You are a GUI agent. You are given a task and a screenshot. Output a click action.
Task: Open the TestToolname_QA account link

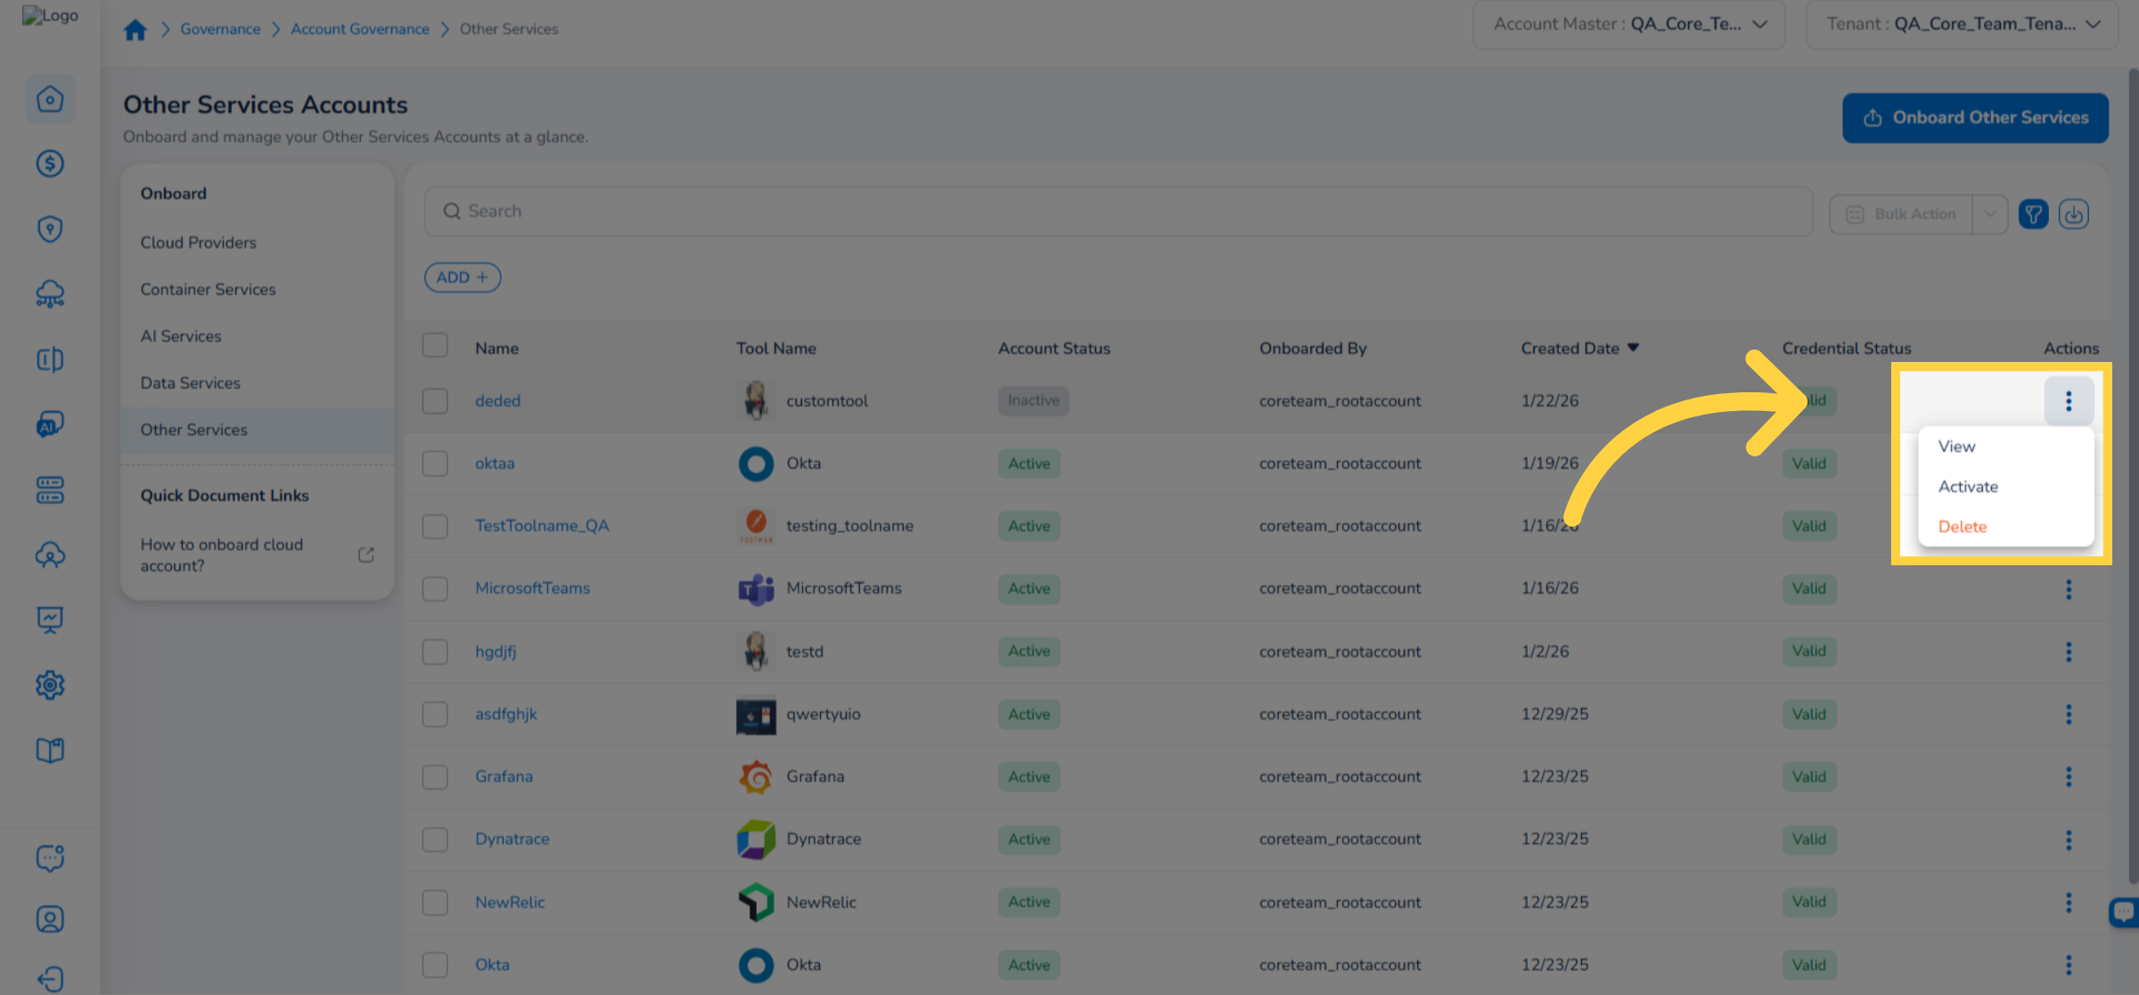coord(542,526)
